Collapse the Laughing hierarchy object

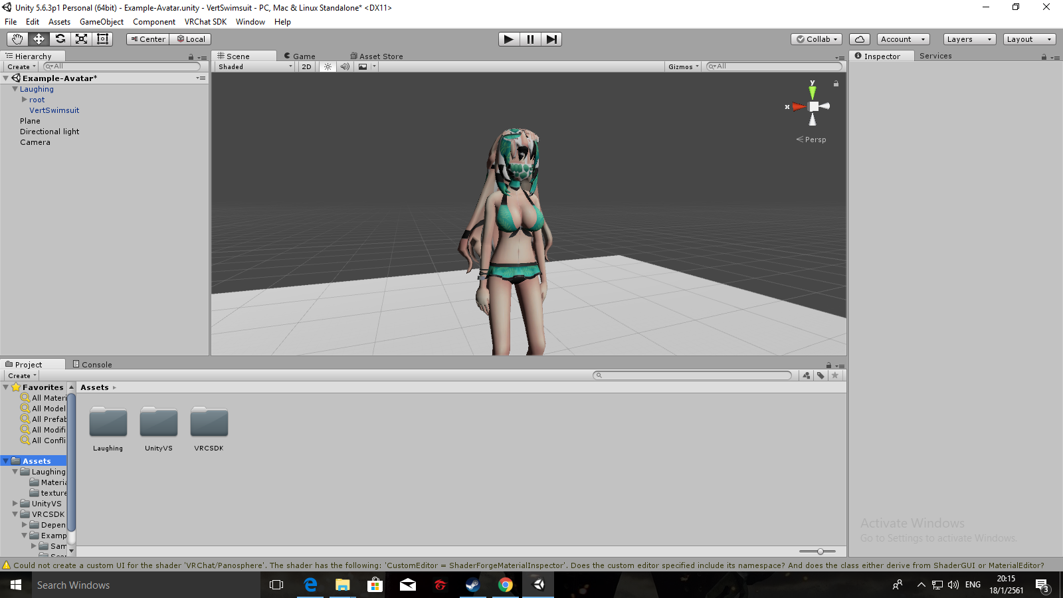(15, 89)
